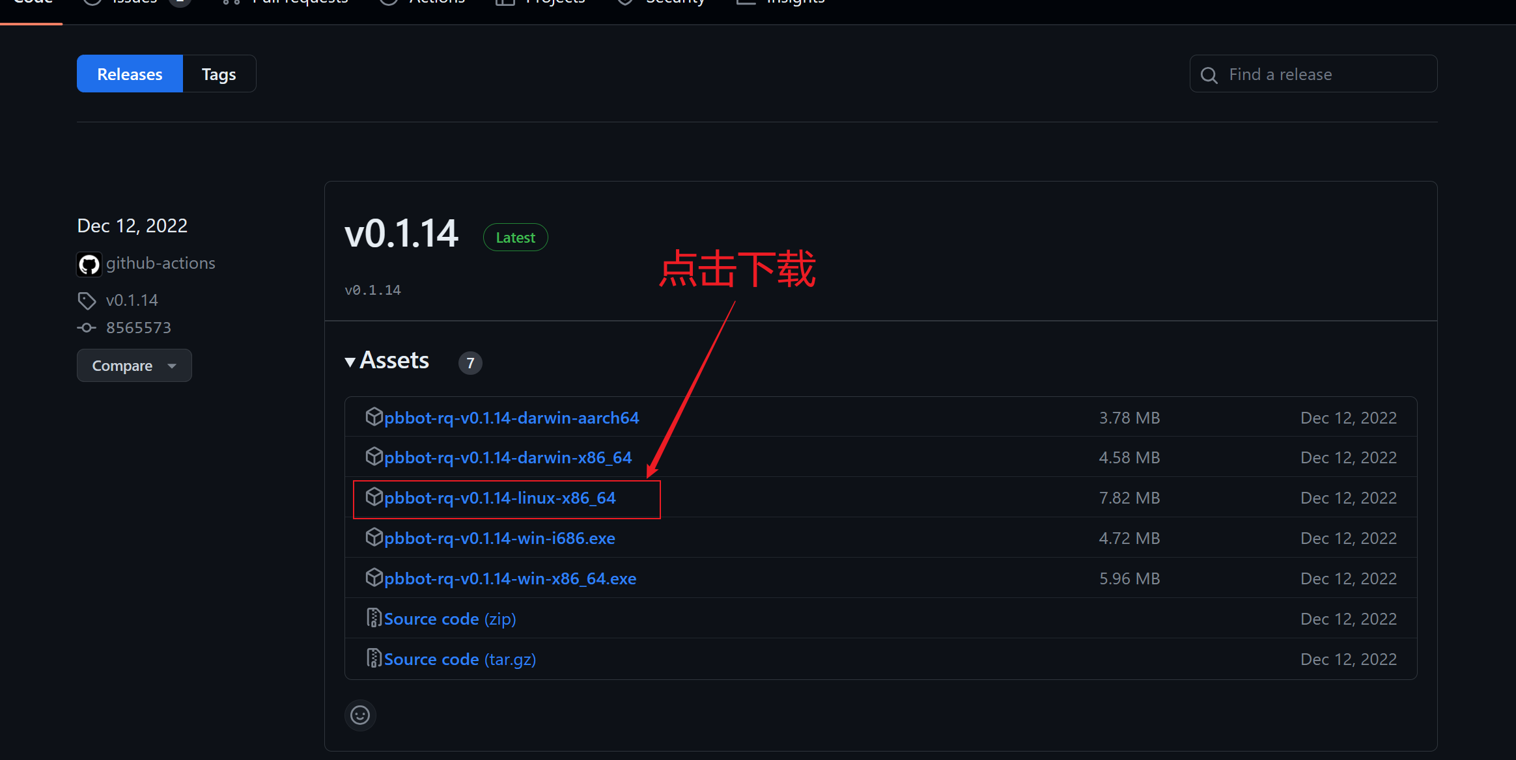Click the github-actions avatar icon
The height and width of the screenshot is (760, 1516).
[89, 264]
